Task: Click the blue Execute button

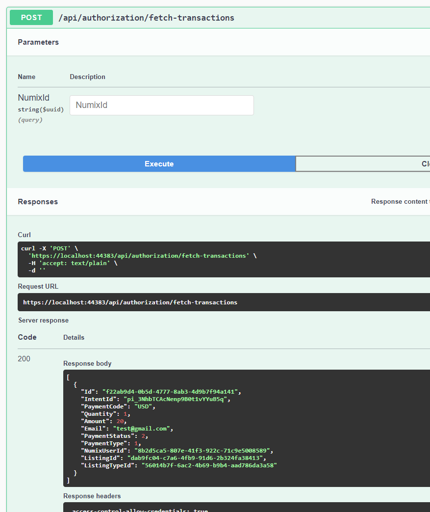Action: coord(159,163)
